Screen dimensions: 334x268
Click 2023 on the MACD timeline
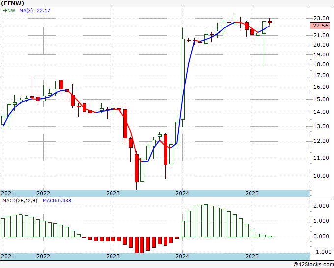click(113, 256)
